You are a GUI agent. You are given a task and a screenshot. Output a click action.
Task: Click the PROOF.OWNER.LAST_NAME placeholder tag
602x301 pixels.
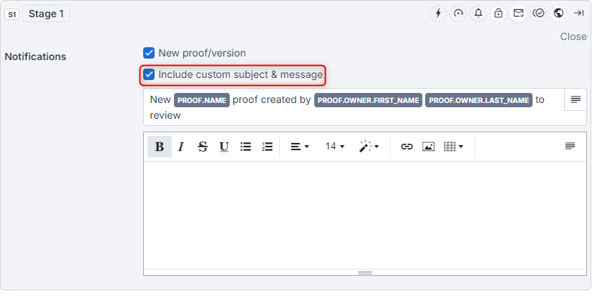(479, 100)
